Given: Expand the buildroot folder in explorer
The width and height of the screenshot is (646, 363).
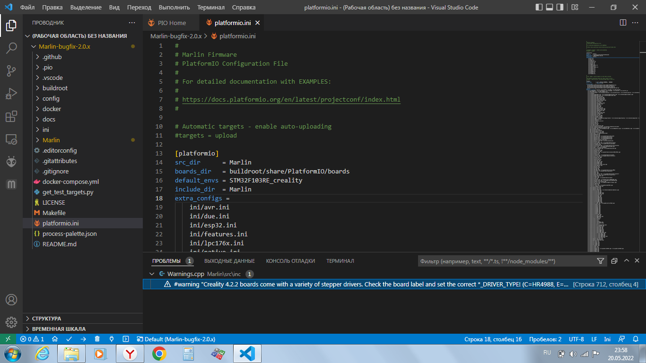Looking at the screenshot, I should 55,88.
